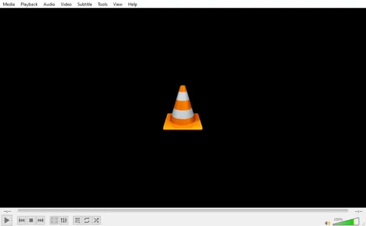Image resolution: width=366 pixels, height=226 pixels.
Task: Adjust the green volume slider
Action: click(346, 222)
